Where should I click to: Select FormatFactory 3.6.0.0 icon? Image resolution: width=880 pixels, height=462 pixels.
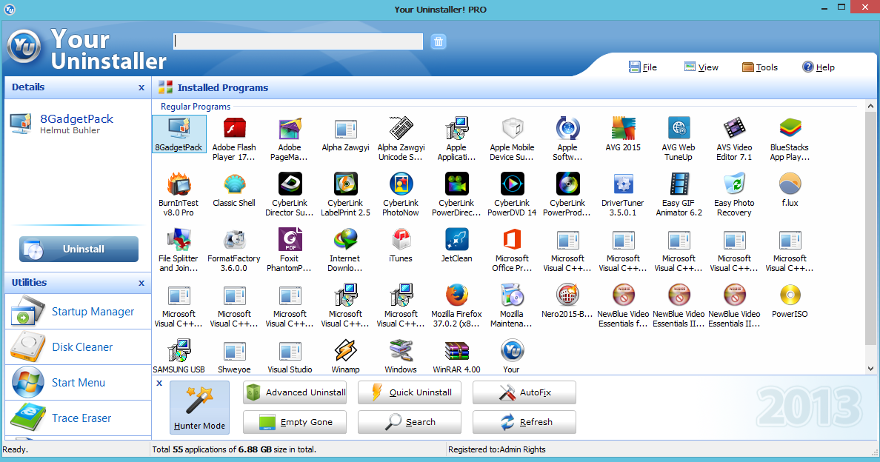coord(234,240)
